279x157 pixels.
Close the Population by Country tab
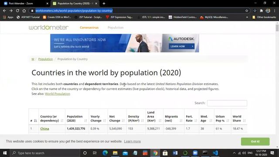[x=96, y=3]
